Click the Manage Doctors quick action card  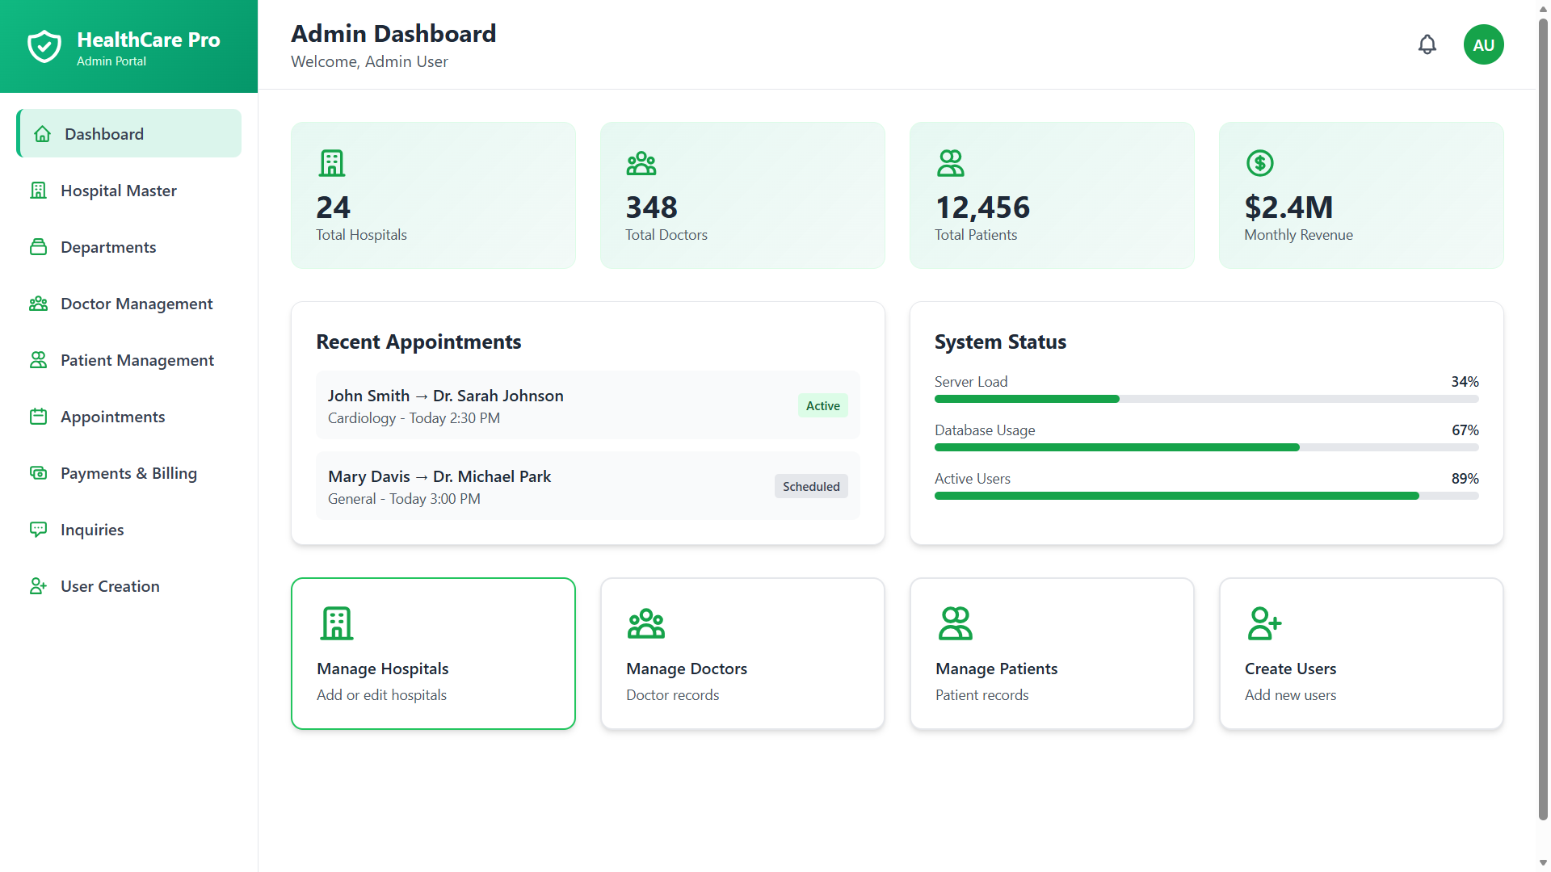(742, 653)
